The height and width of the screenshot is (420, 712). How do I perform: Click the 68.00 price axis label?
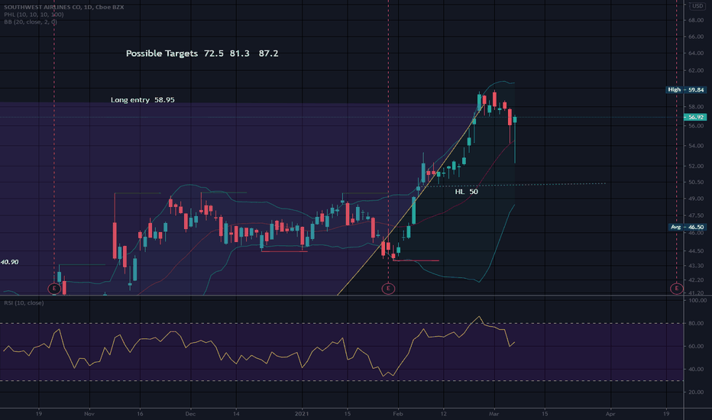click(696, 21)
